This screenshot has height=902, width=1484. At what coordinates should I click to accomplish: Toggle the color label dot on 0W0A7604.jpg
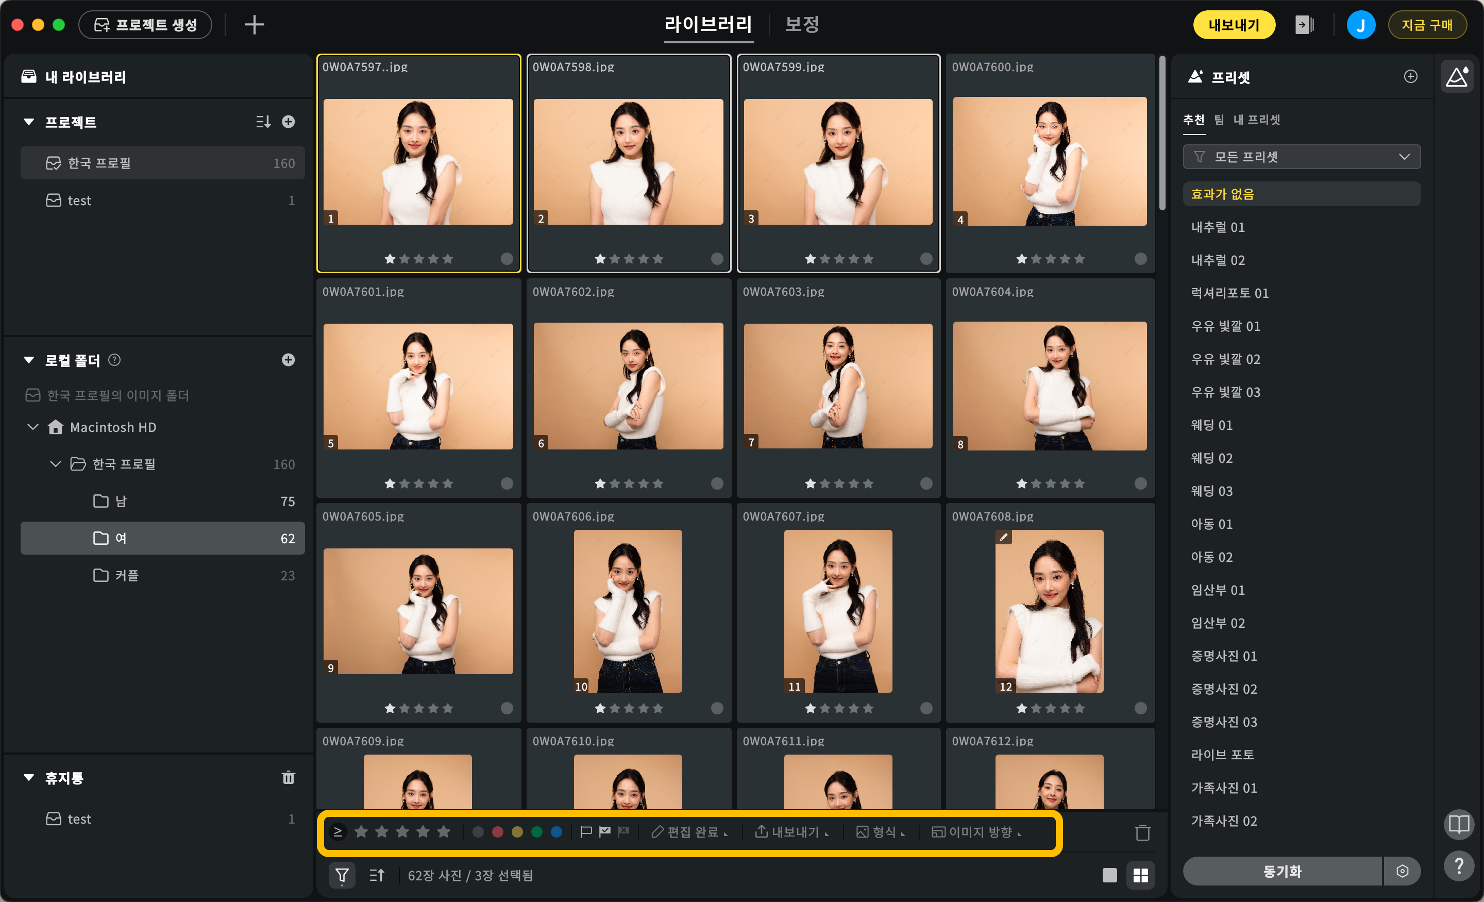1141,483
